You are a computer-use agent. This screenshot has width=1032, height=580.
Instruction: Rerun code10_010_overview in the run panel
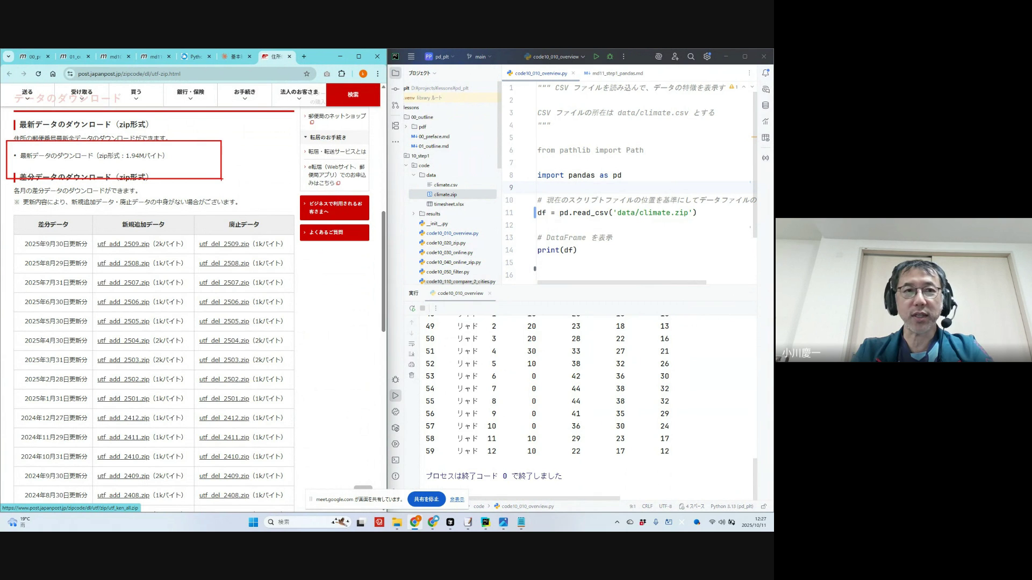412,308
